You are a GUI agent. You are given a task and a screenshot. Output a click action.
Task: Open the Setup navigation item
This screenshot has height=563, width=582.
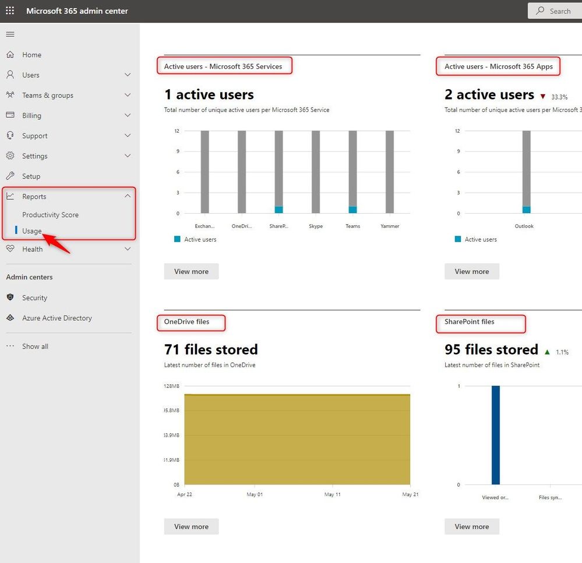point(70,176)
